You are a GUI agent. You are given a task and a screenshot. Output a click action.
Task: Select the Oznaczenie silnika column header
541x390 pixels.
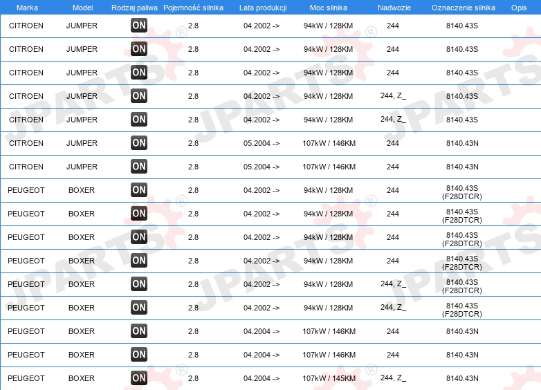point(463,8)
